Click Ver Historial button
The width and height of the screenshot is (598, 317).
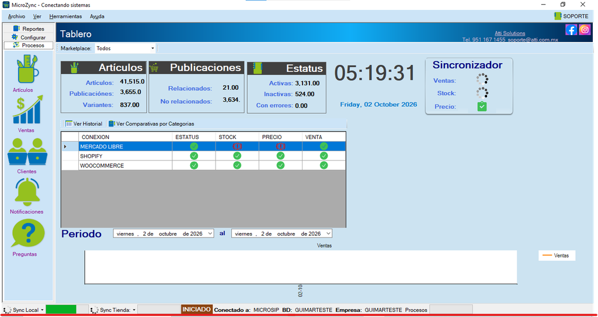tap(84, 124)
